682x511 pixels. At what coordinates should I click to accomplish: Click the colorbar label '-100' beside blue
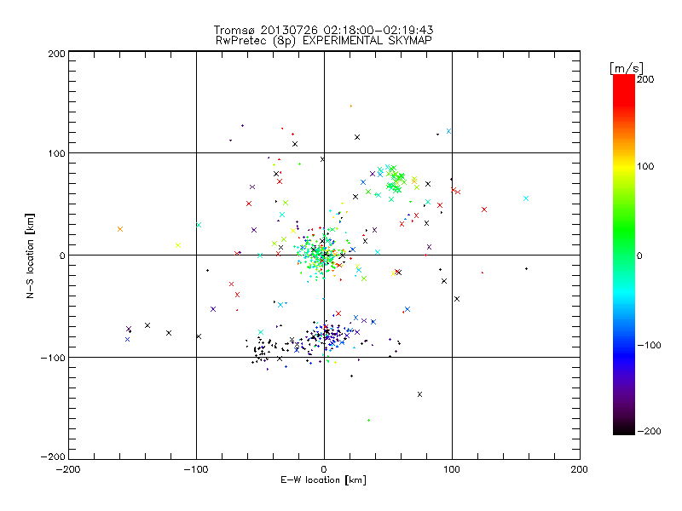point(650,345)
